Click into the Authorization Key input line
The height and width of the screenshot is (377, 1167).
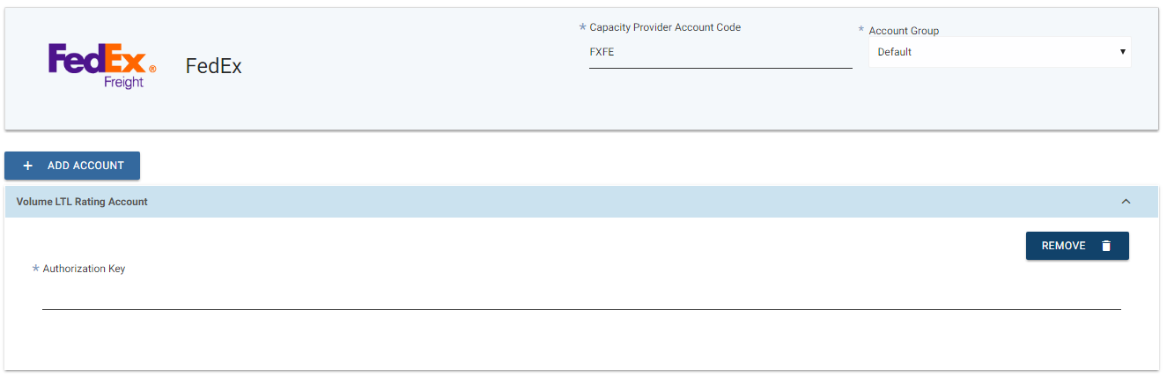(x=581, y=298)
